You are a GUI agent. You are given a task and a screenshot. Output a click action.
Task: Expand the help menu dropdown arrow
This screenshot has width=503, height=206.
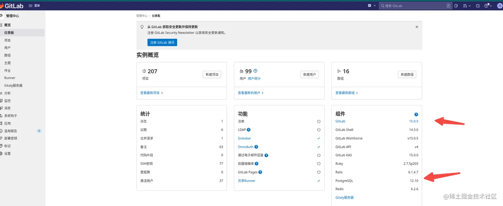(490, 6)
